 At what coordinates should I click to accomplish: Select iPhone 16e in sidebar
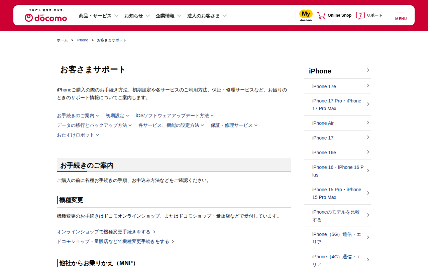pos(338,152)
